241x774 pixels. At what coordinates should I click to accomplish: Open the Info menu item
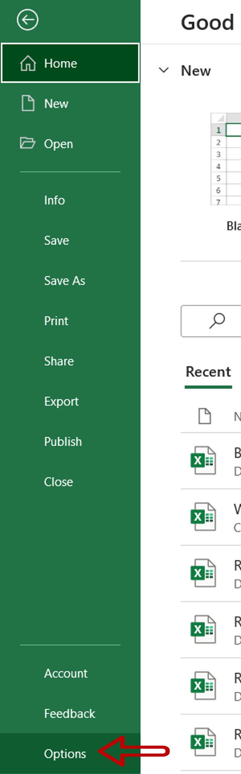55,200
